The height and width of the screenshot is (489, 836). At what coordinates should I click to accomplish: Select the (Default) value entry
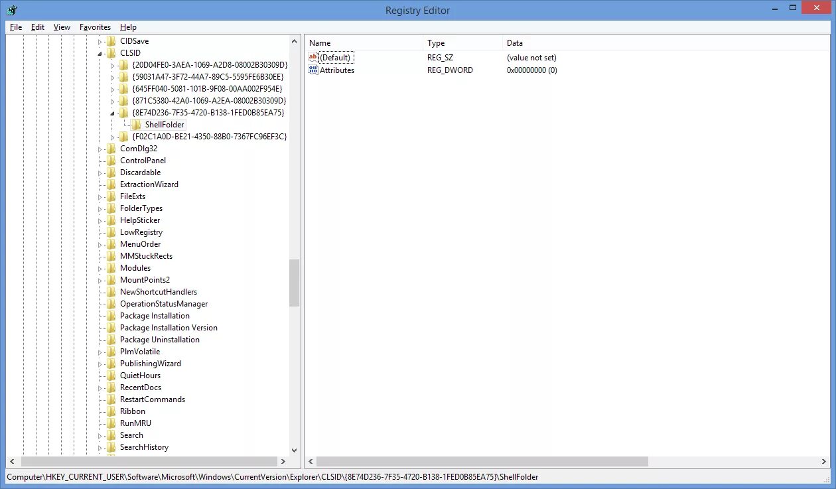[335, 58]
